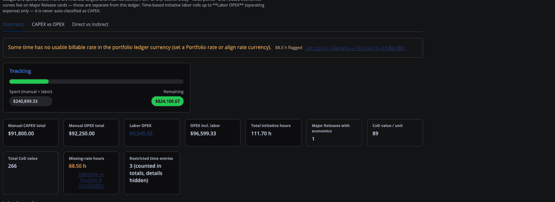555x202 pixels.
Task: Click the 88.5 h flagged label in the banner
Action: 289,48
